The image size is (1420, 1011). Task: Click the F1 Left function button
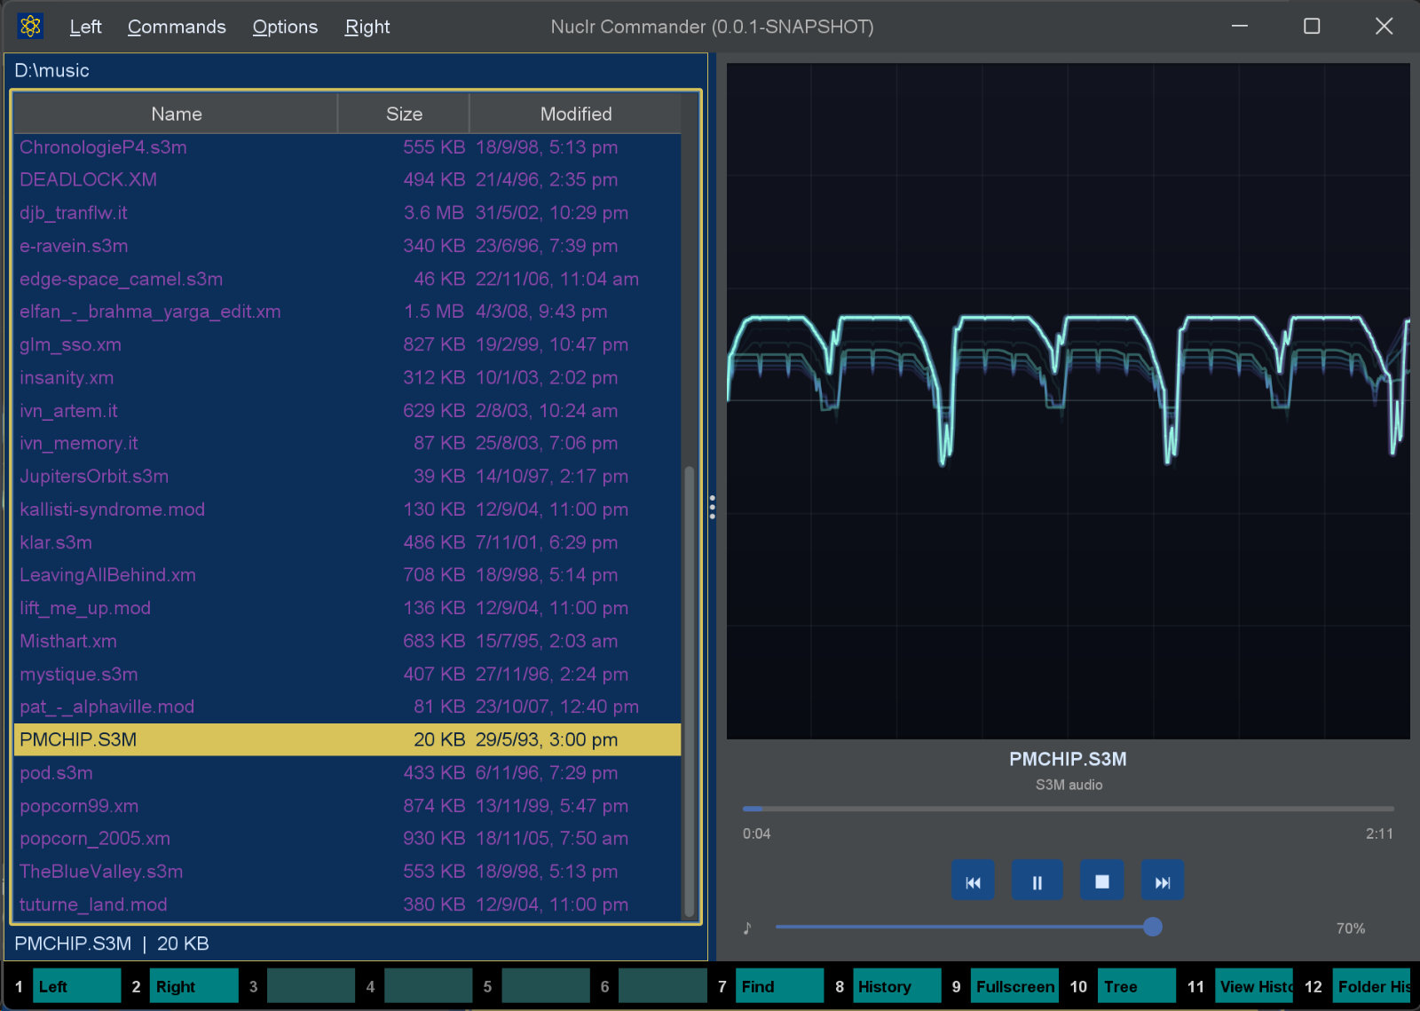click(76, 986)
